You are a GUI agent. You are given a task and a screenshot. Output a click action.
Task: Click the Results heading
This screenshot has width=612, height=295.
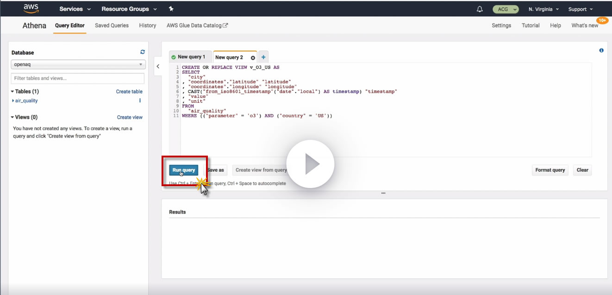tap(177, 212)
